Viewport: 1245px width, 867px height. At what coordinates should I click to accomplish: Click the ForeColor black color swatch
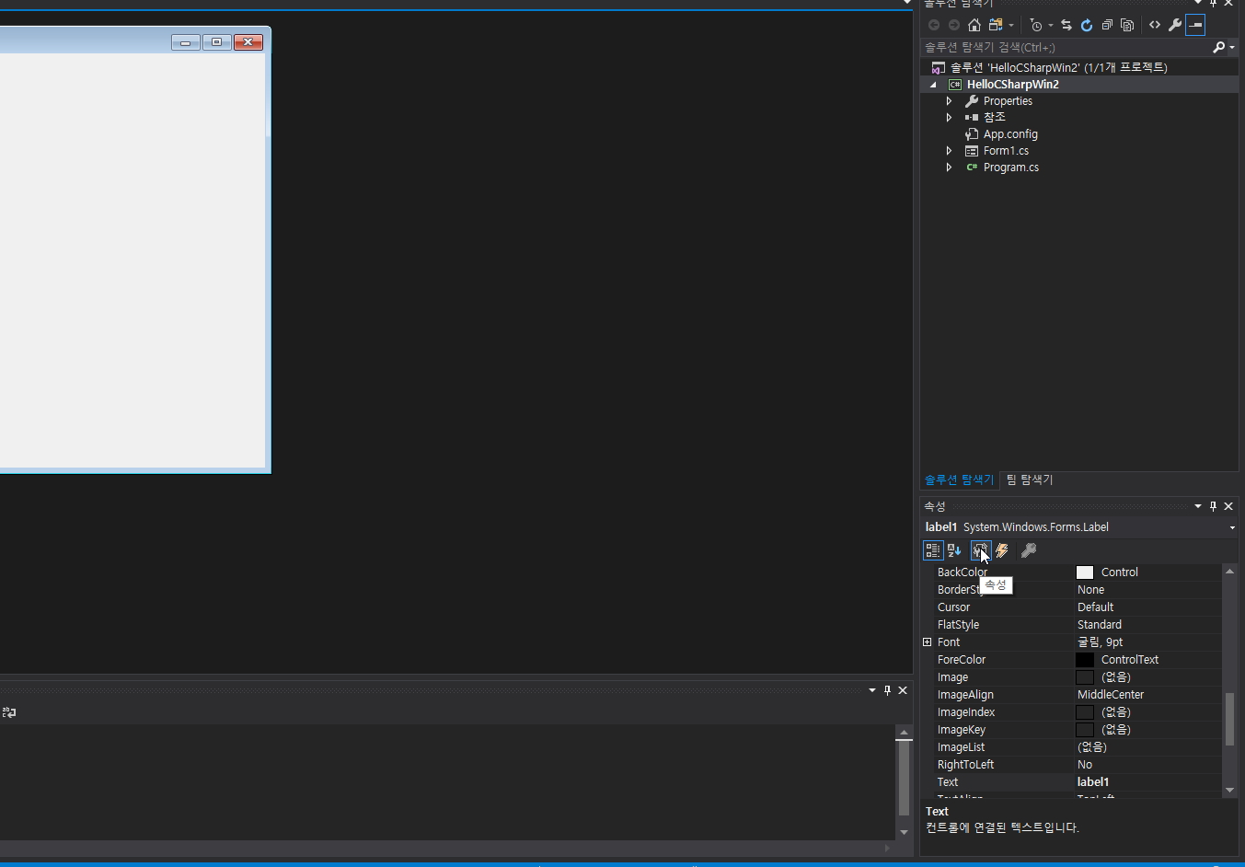pos(1085,660)
